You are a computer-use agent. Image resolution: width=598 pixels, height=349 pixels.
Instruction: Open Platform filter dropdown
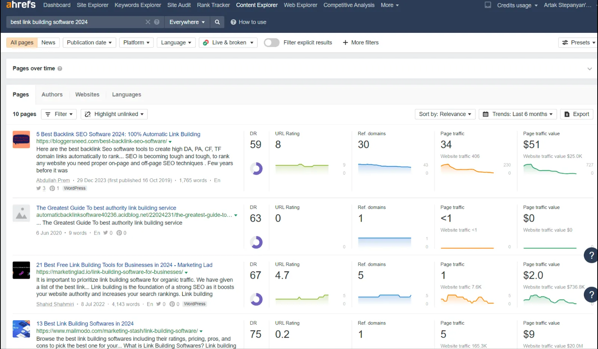click(136, 43)
